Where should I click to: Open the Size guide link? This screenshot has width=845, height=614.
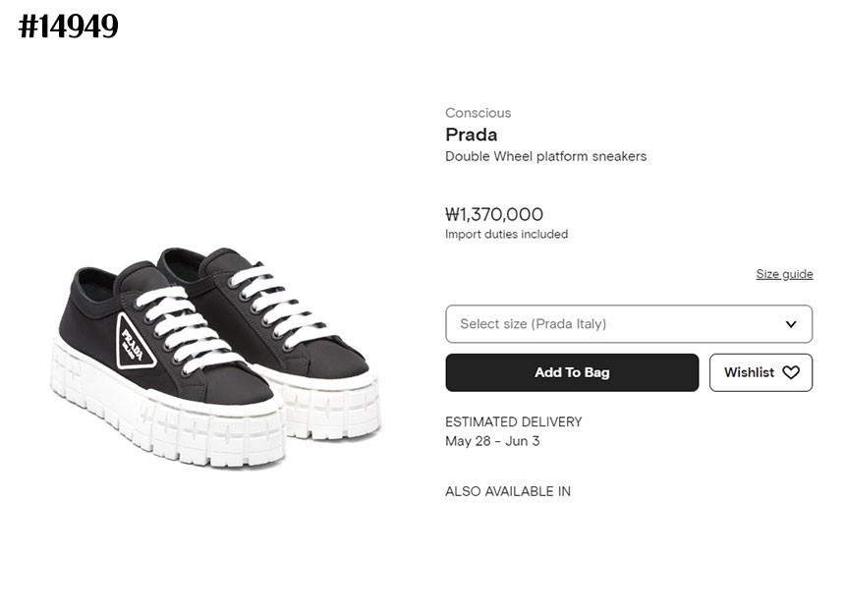coord(784,273)
